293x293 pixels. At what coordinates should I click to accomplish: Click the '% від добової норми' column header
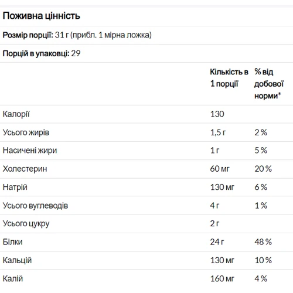pyautogui.click(x=269, y=84)
